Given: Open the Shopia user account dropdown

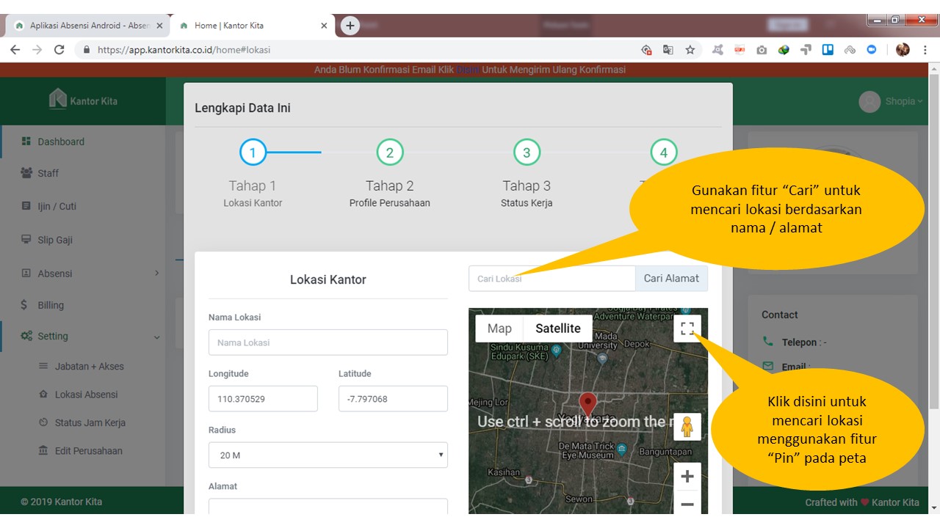Looking at the screenshot, I should point(892,101).
